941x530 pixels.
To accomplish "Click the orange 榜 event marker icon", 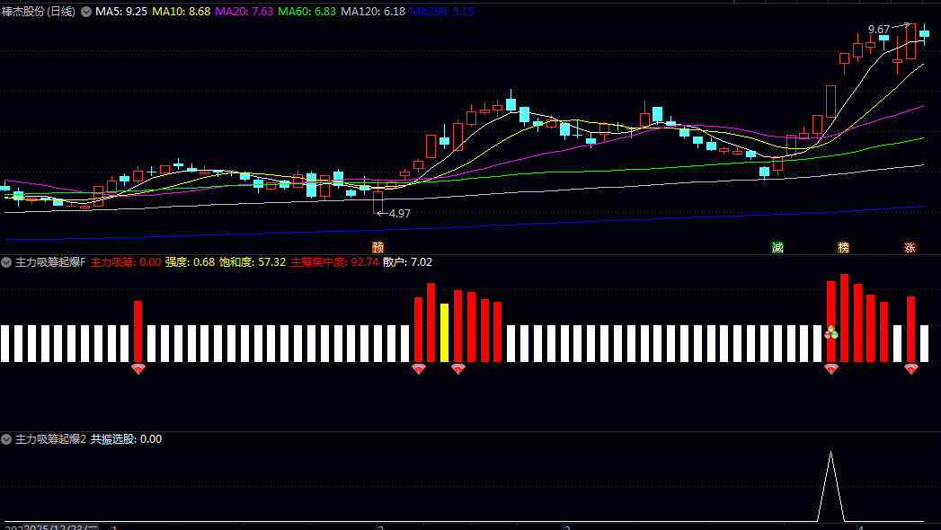I will click(844, 248).
